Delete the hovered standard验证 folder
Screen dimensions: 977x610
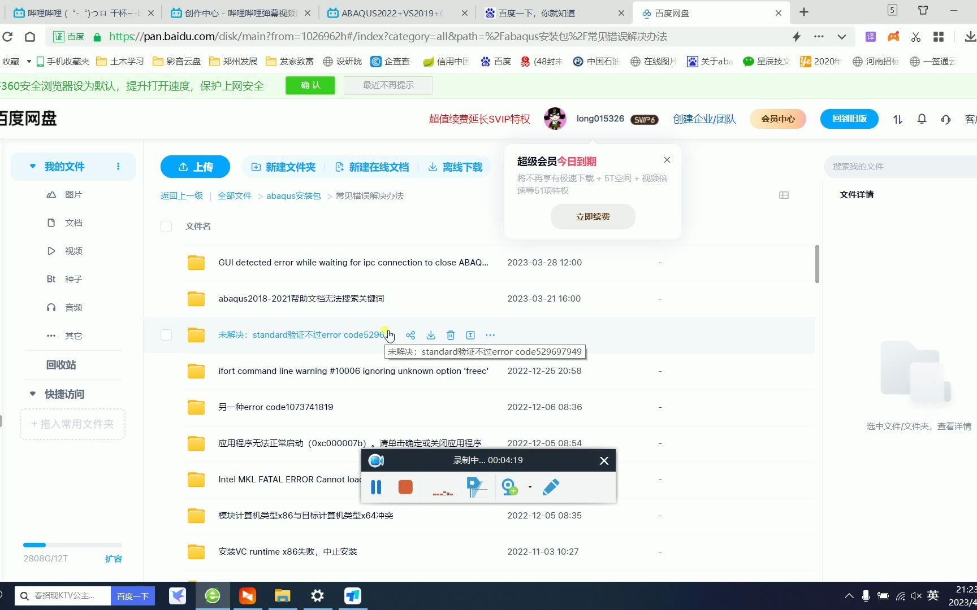tap(451, 335)
